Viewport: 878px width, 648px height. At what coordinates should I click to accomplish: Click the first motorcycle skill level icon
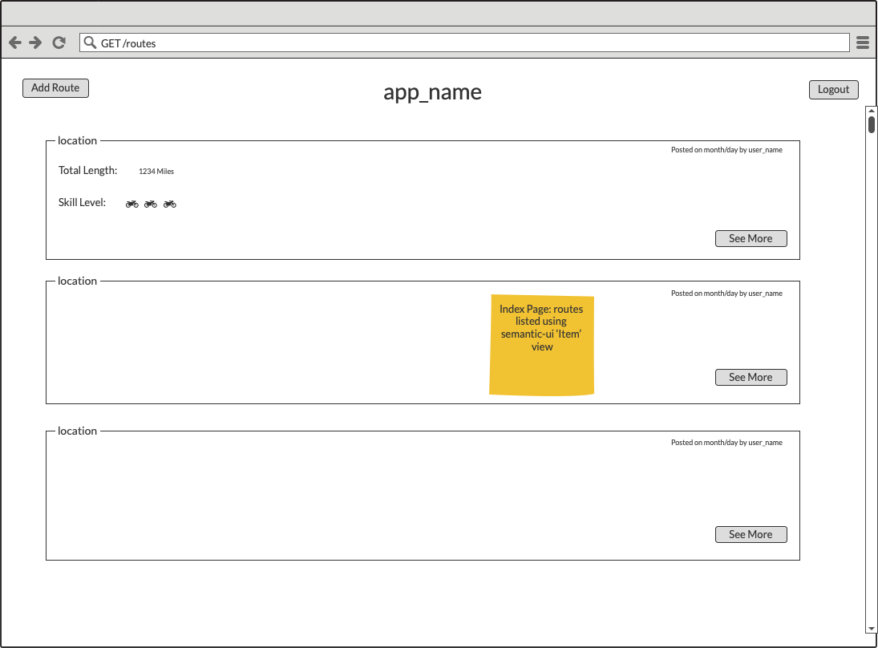click(132, 205)
